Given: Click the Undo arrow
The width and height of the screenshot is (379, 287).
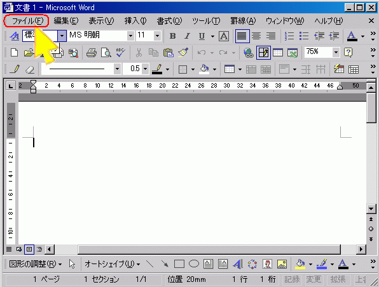Looking at the screenshot, I should click(202, 52).
